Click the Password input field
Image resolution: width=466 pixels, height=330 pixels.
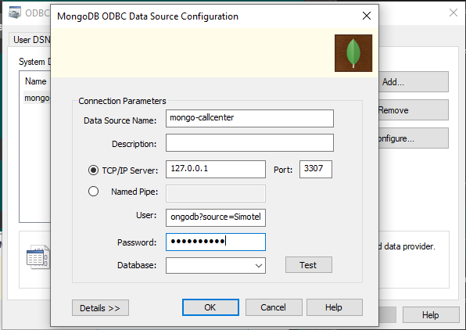point(216,242)
